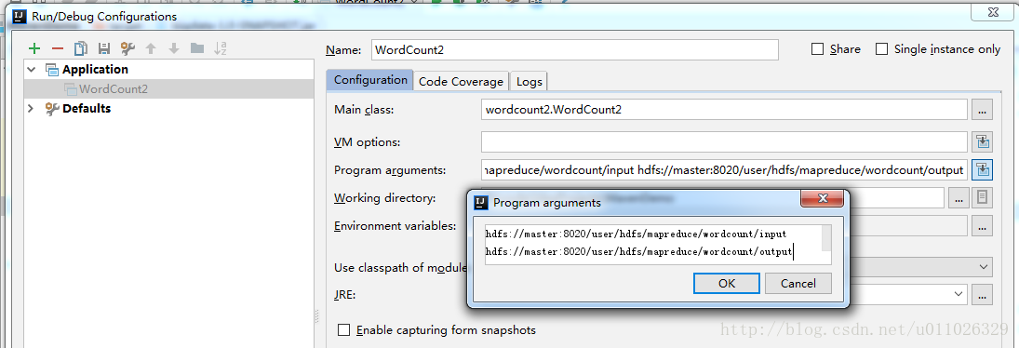
Task: Select Defaults node label
Action: pos(87,109)
